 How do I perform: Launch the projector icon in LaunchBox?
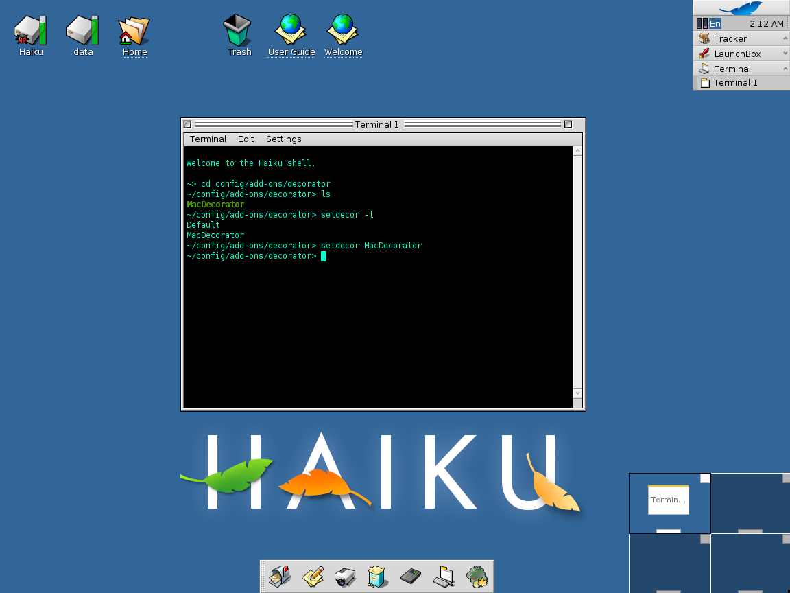pos(345,577)
